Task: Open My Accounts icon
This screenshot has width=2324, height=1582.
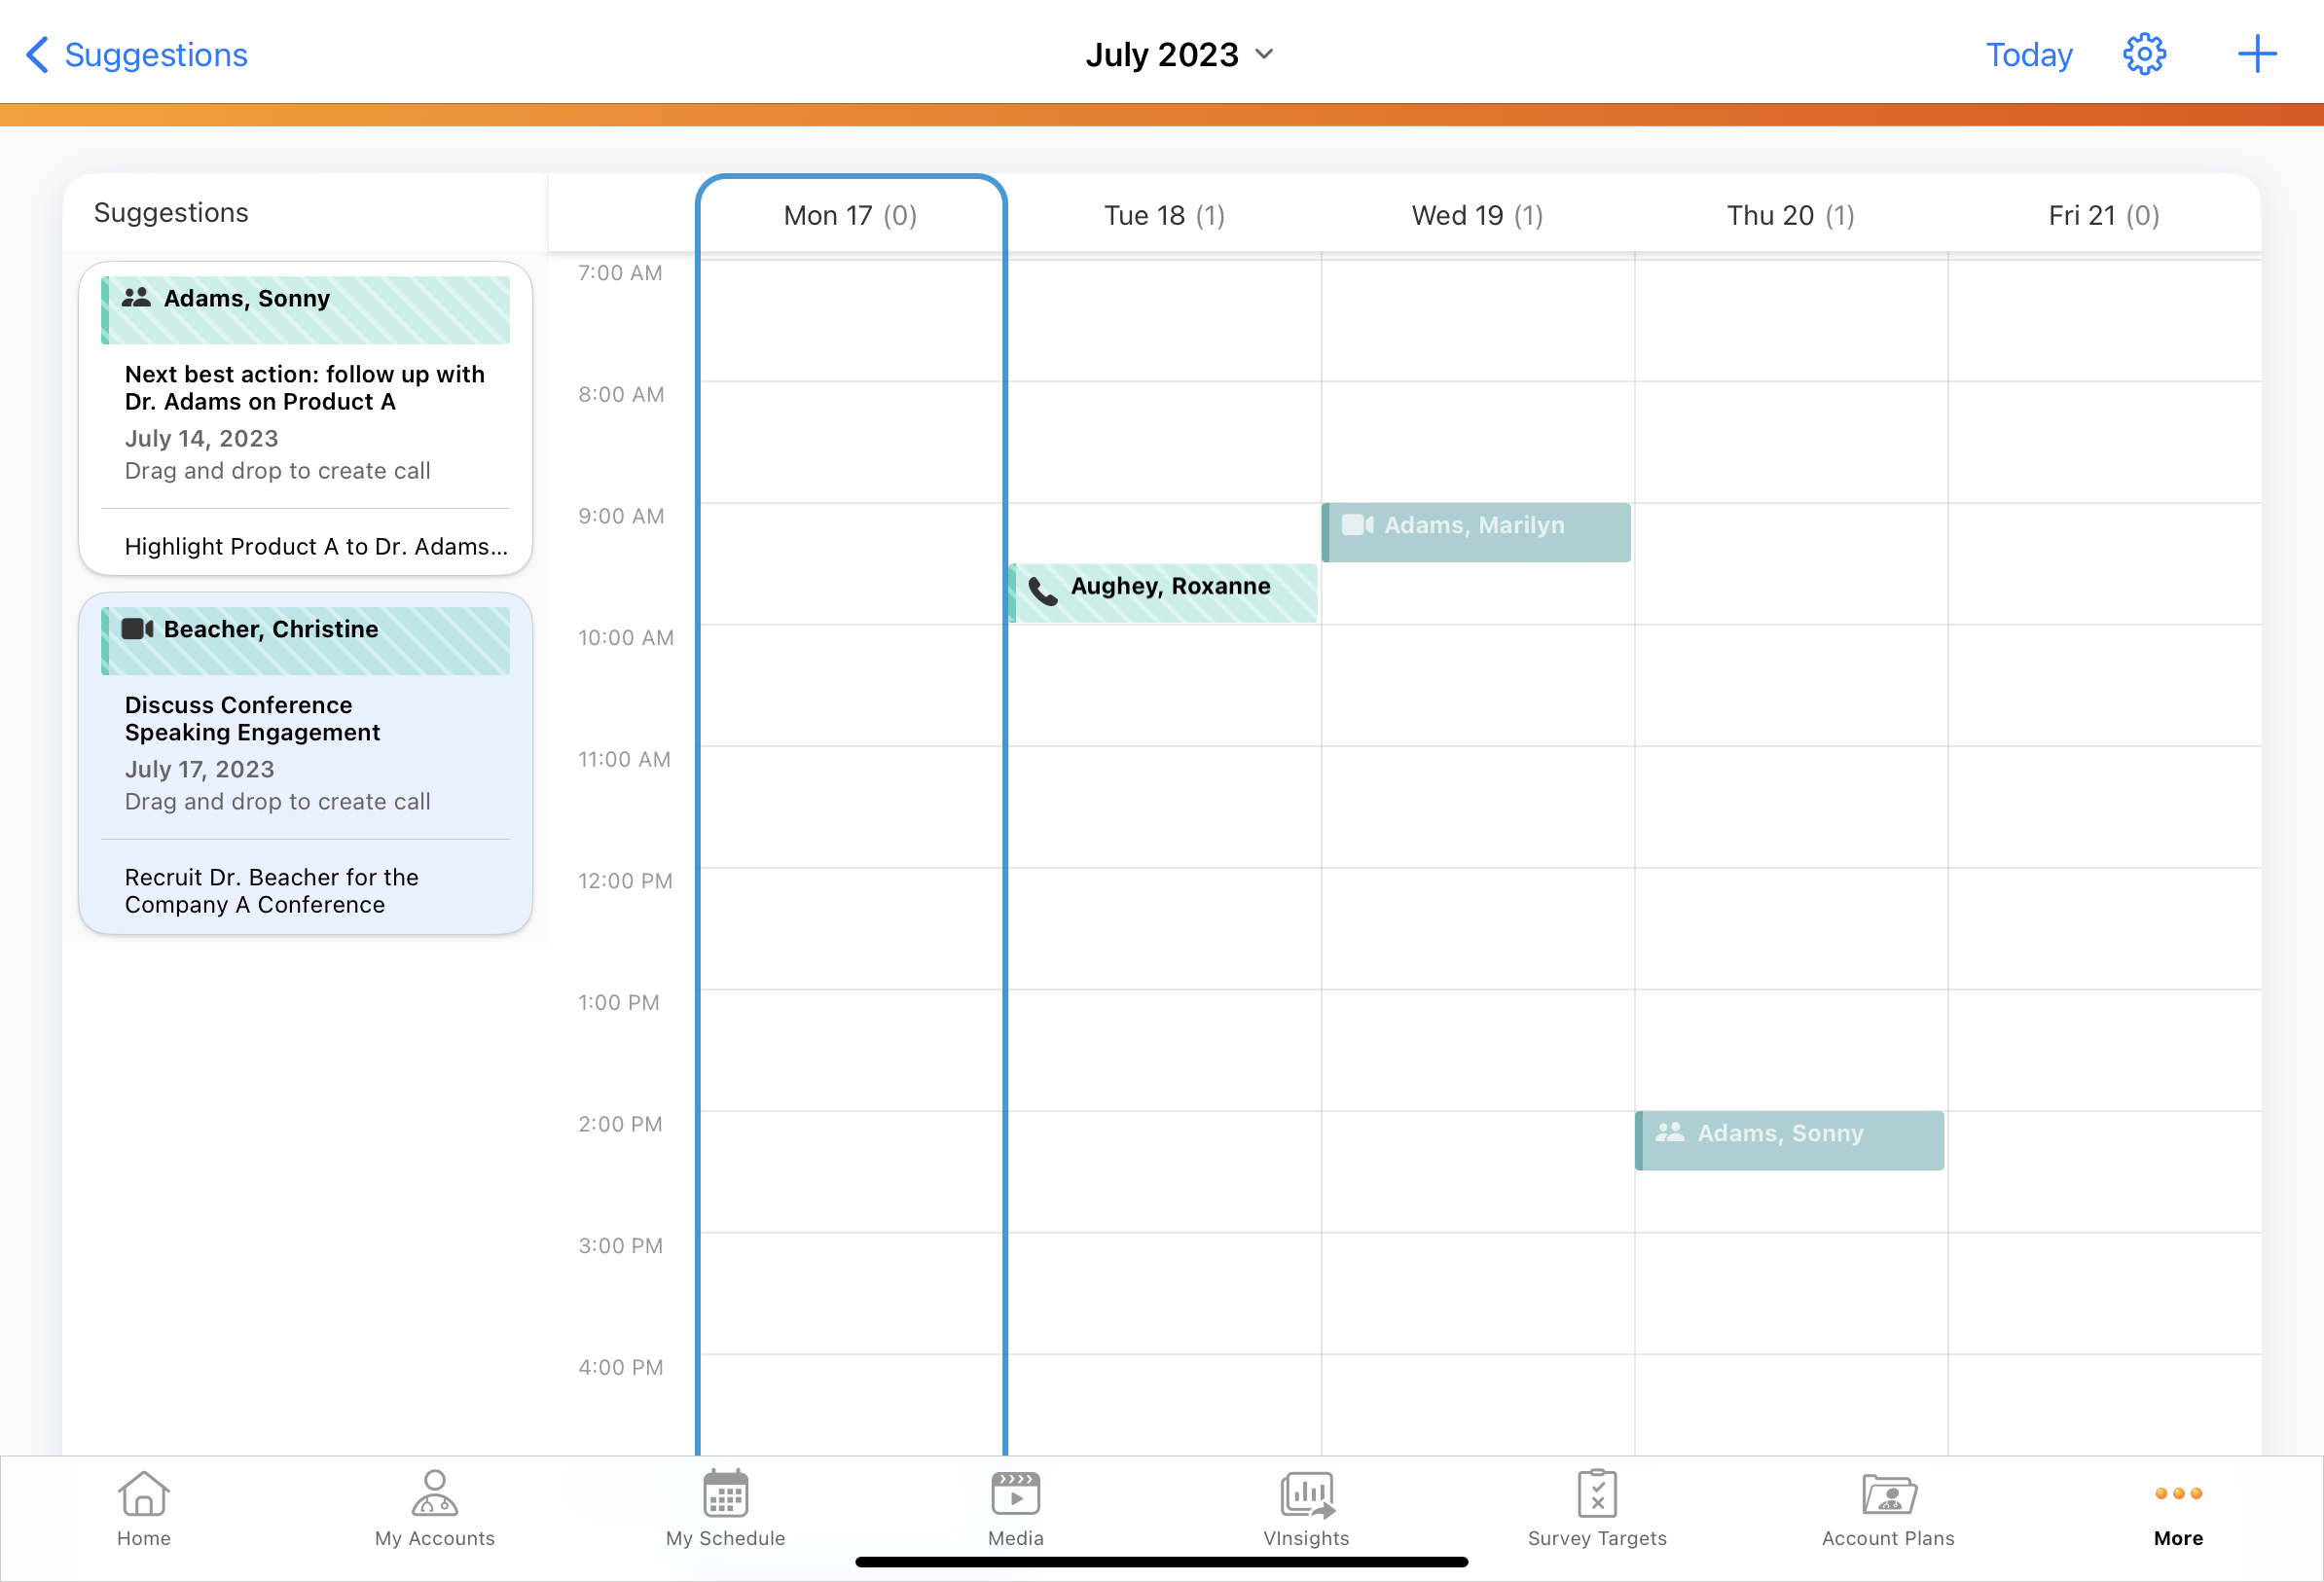Action: point(434,1494)
